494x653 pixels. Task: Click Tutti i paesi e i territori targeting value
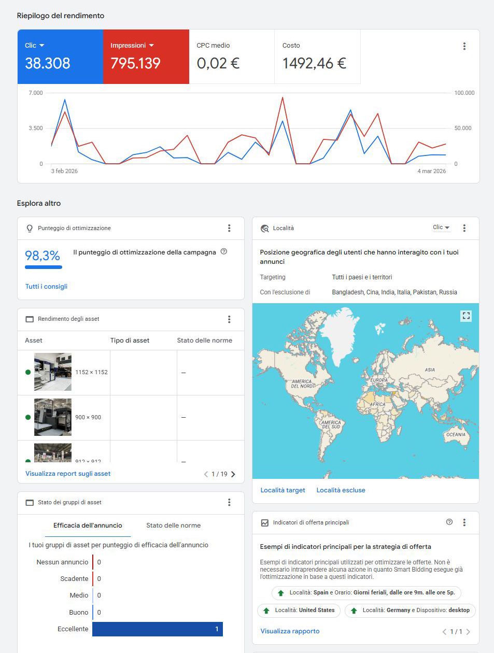pos(362,277)
